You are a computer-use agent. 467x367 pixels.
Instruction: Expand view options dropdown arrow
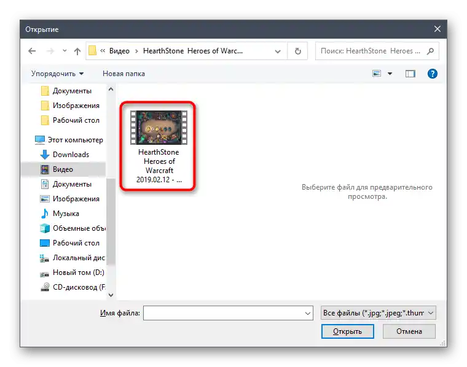(x=390, y=74)
